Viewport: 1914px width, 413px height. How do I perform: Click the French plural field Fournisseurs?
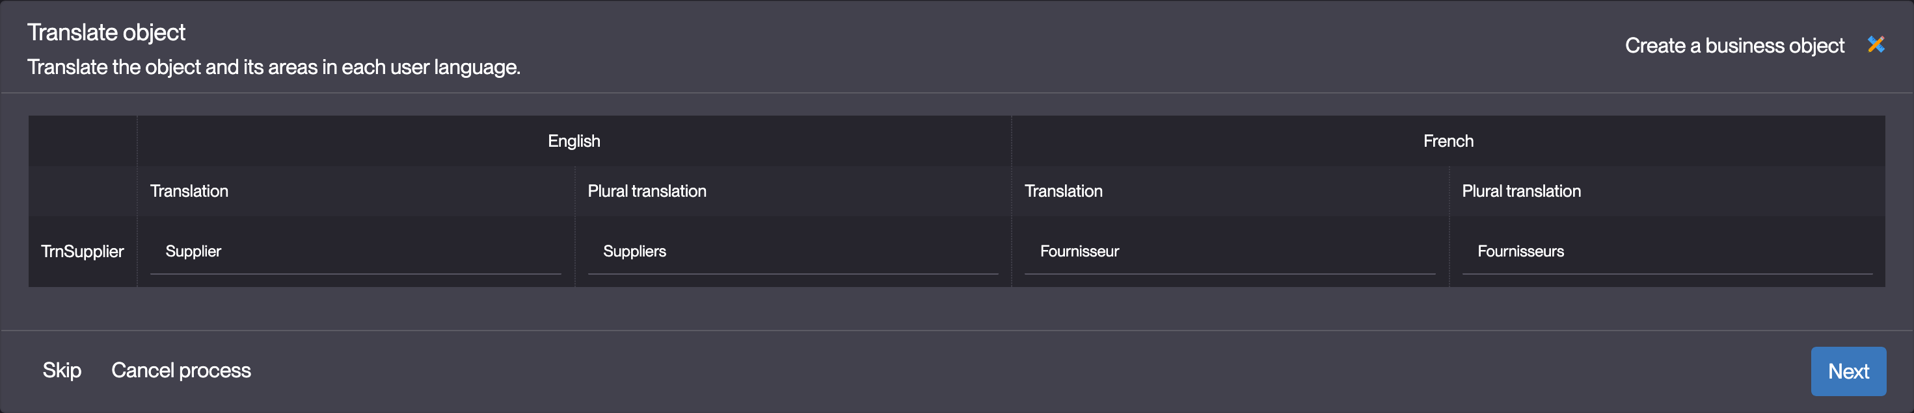coord(1666,251)
